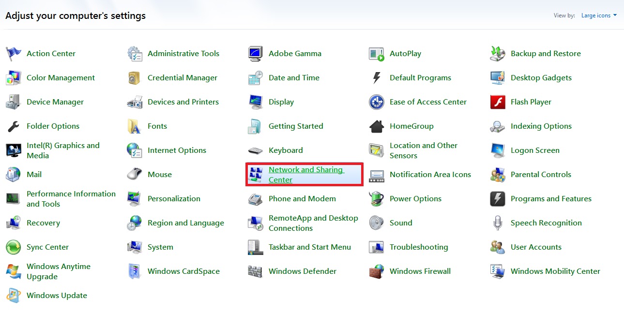Open the Troubleshooting icon
Viewport: 624px width, 314px height.
[x=377, y=247]
